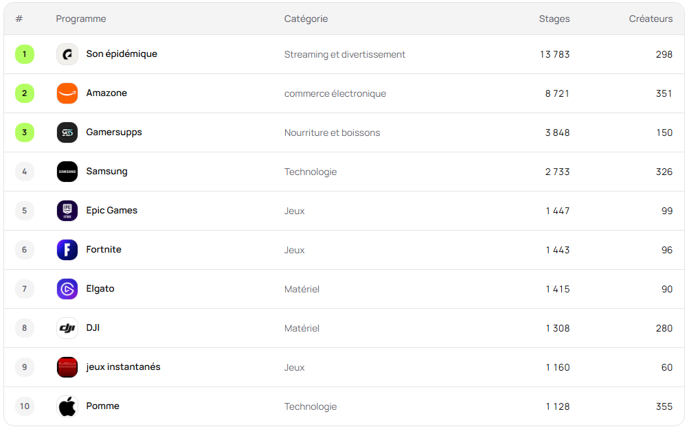Open the Pomme programme name
The width and height of the screenshot is (689, 429).
(102, 406)
